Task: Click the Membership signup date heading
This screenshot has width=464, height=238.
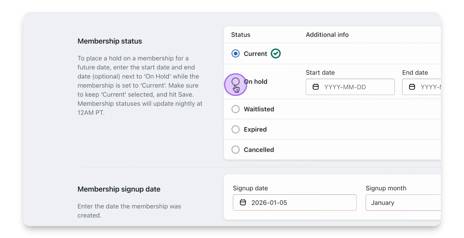Action: click(x=119, y=189)
